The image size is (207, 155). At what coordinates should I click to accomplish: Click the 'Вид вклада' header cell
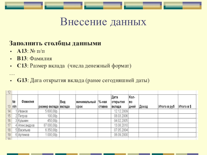pyautogui.click(x=68, y=102)
